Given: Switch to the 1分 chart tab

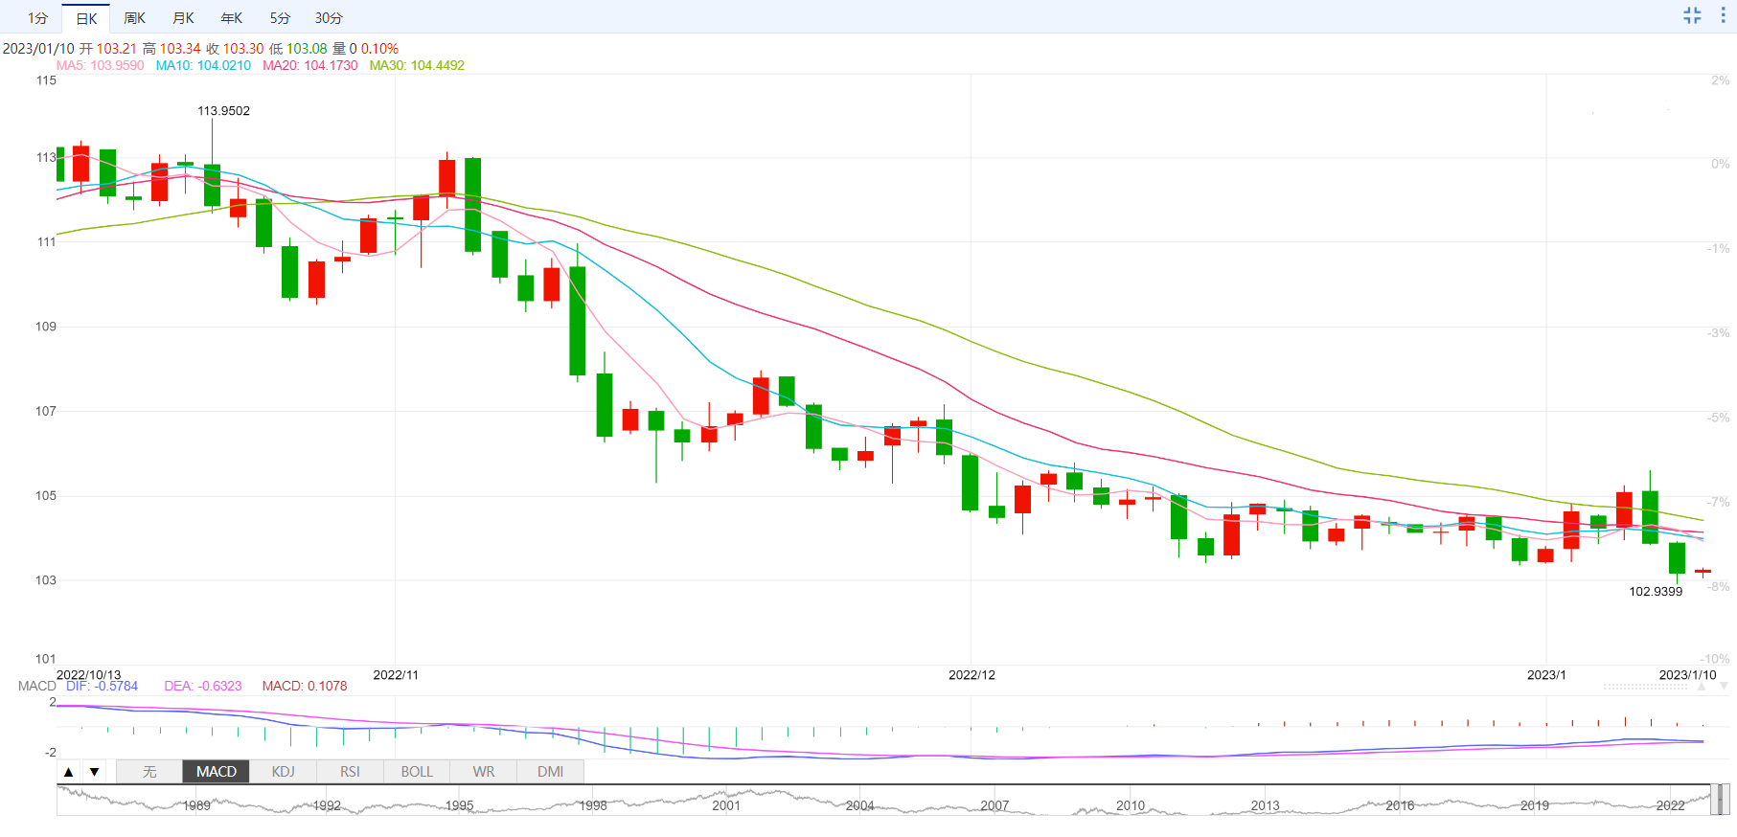Looking at the screenshot, I should coord(37,18).
